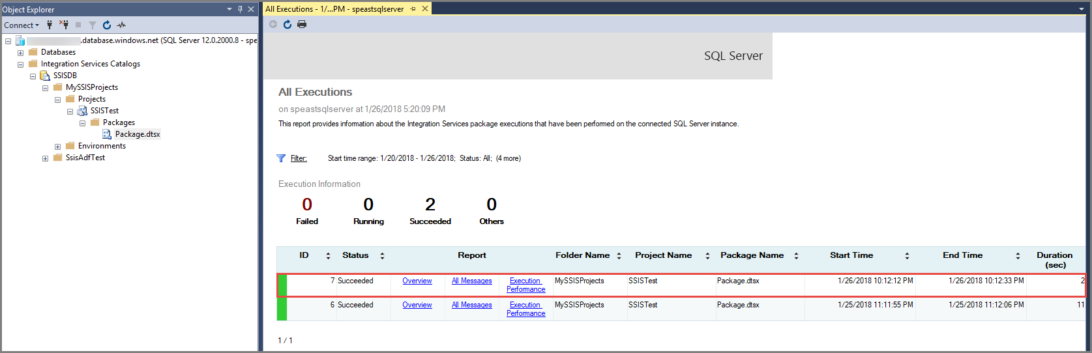Open the Filter link in report
This screenshot has width=1092, height=353.
click(x=299, y=158)
